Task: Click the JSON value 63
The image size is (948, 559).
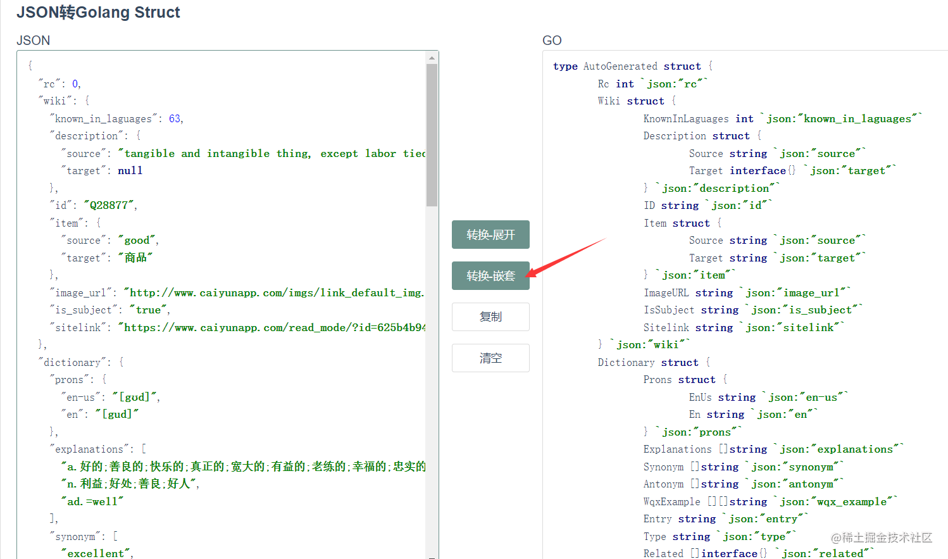Action: point(175,119)
